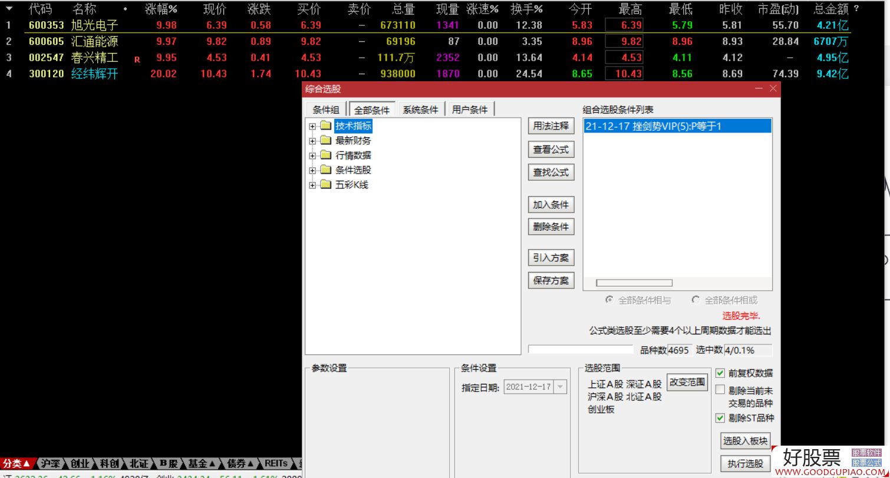
Task: Switch to the 系统条件 tab
Action: 420,109
